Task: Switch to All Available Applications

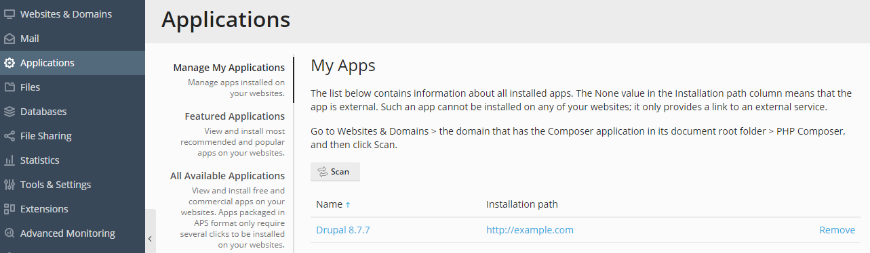Action: coord(228,176)
